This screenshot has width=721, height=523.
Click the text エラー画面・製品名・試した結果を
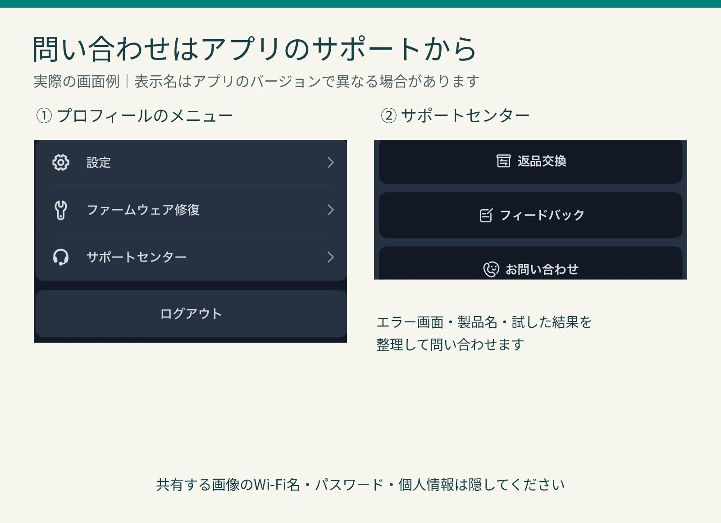tap(484, 322)
